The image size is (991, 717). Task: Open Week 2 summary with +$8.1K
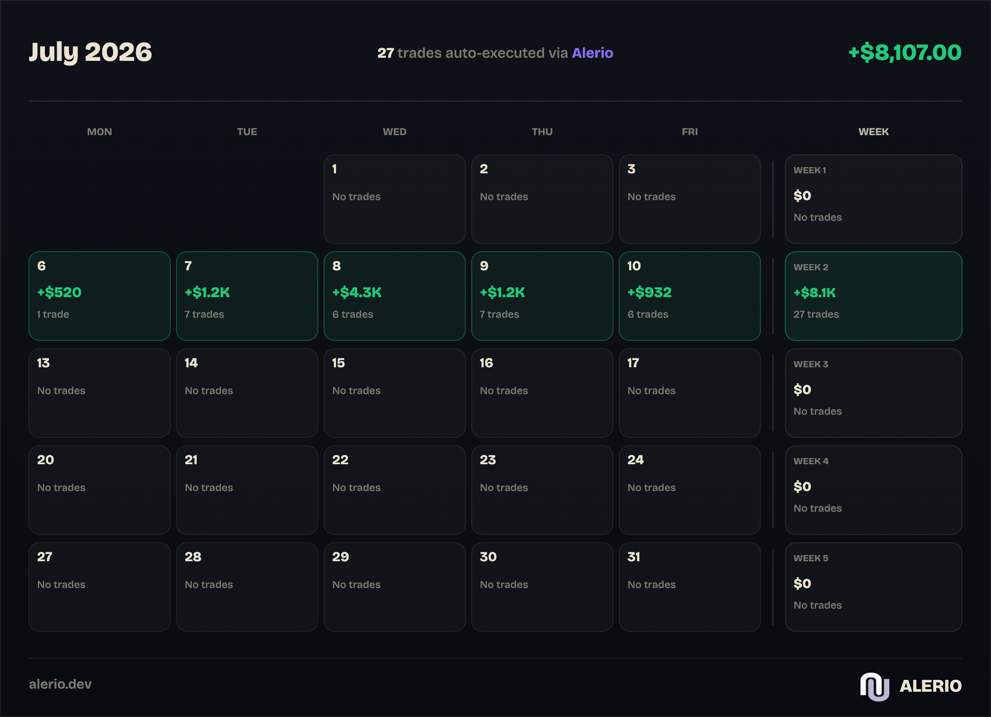coord(873,296)
